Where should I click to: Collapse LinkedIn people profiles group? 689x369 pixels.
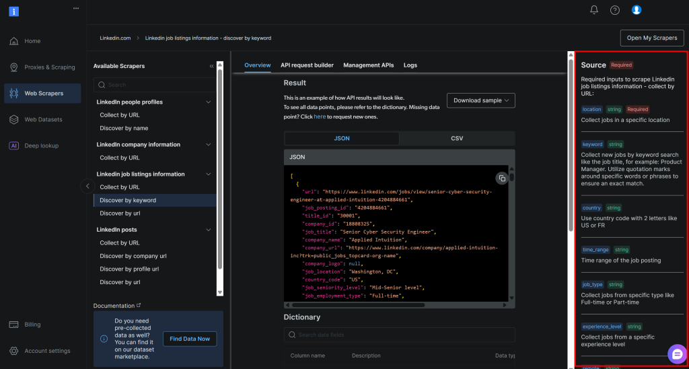tap(208, 102)
